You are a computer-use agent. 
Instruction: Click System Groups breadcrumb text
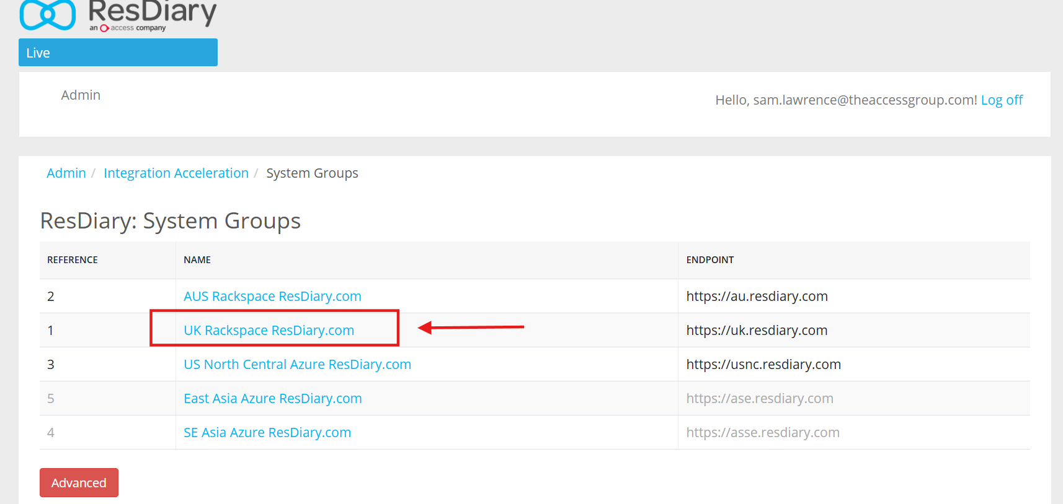[x=312, y=173]
